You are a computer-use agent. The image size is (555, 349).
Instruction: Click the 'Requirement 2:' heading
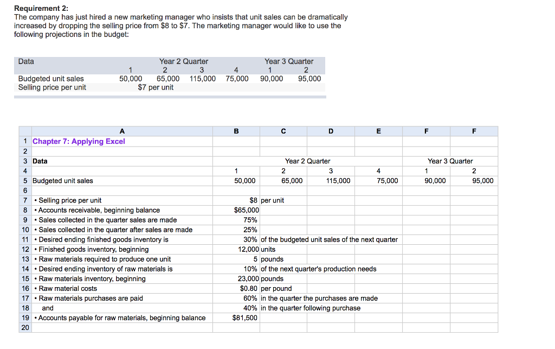pos(41,9)
